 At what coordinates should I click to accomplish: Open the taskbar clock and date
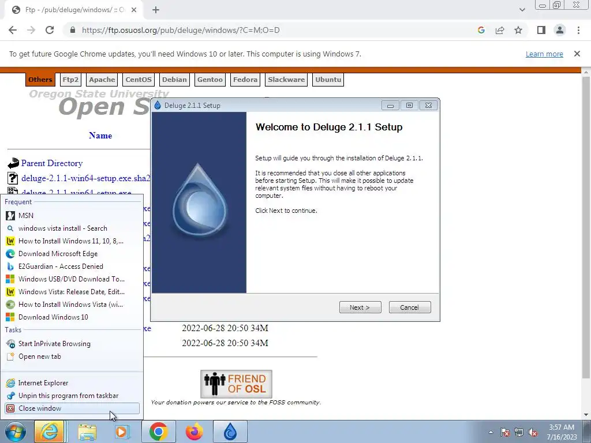tap(562, 432)
